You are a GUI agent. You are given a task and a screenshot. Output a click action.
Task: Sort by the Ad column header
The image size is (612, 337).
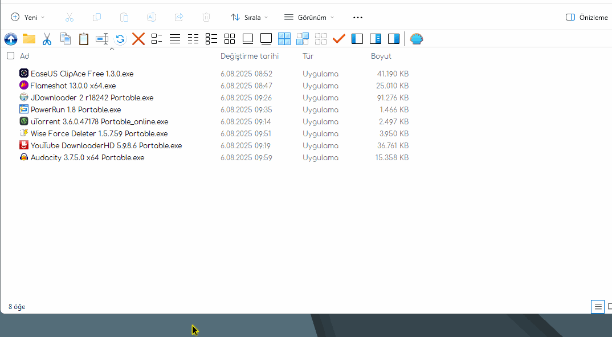(x=25, y=56)
